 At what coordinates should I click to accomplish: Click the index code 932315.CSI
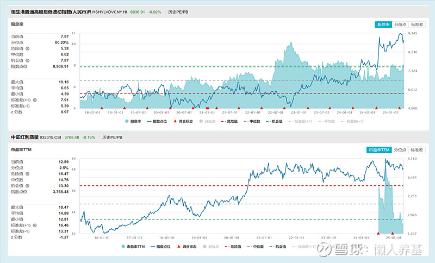[x=50, y=137]
